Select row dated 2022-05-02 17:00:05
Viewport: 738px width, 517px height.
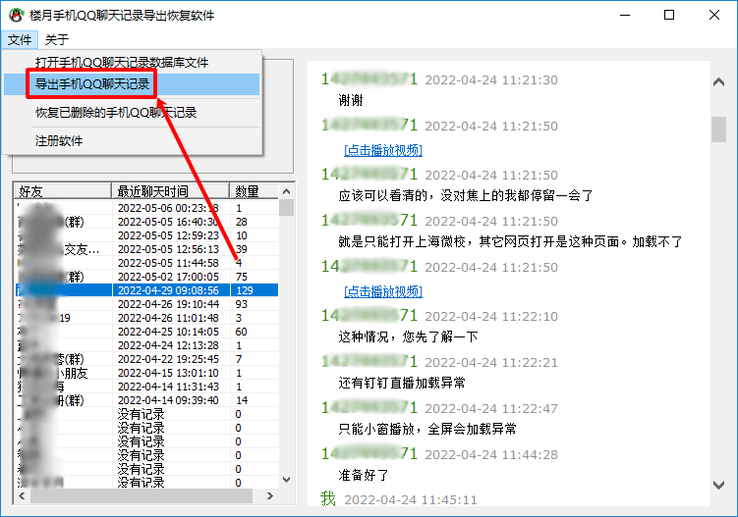(x=146, y=277)
